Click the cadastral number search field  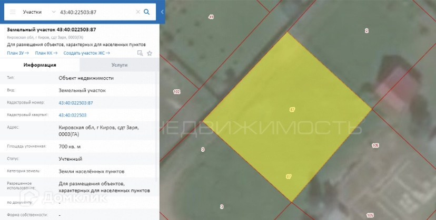(96, 12)
